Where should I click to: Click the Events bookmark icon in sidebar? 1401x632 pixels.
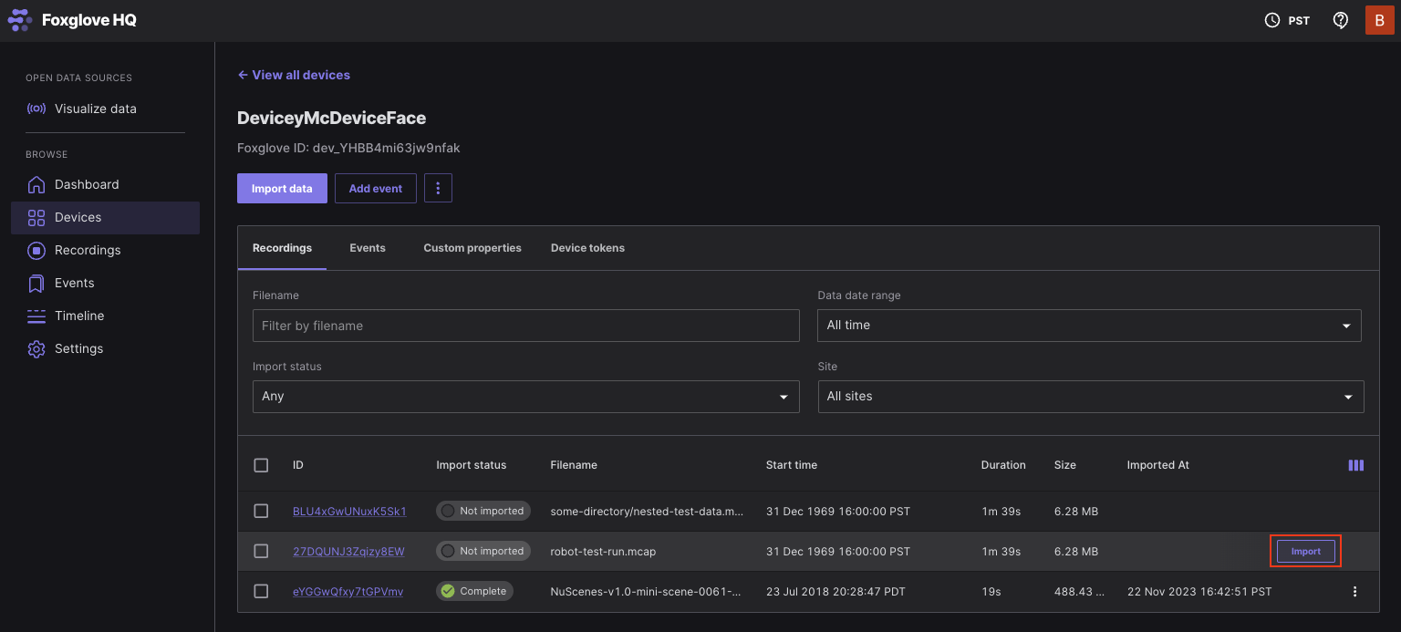tap(36, 283)
